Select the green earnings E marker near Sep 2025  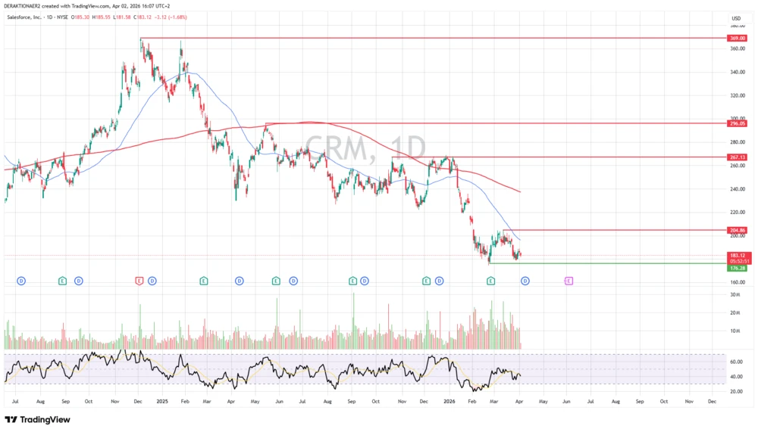coord(353,281)
